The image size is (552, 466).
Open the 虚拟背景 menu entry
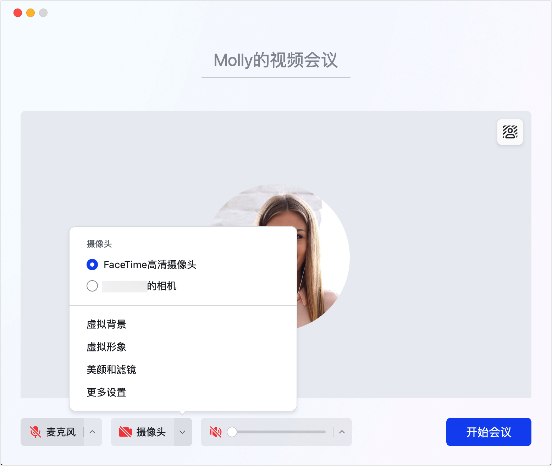coord(107,324)
